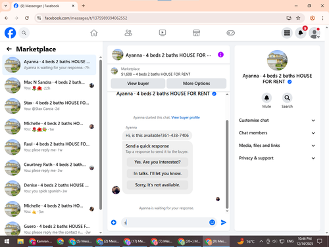Click the taskbar clock showing 10:46 PM
Image resolution: width=329 pixels, height=247 pixels.
tap(305, 241)
